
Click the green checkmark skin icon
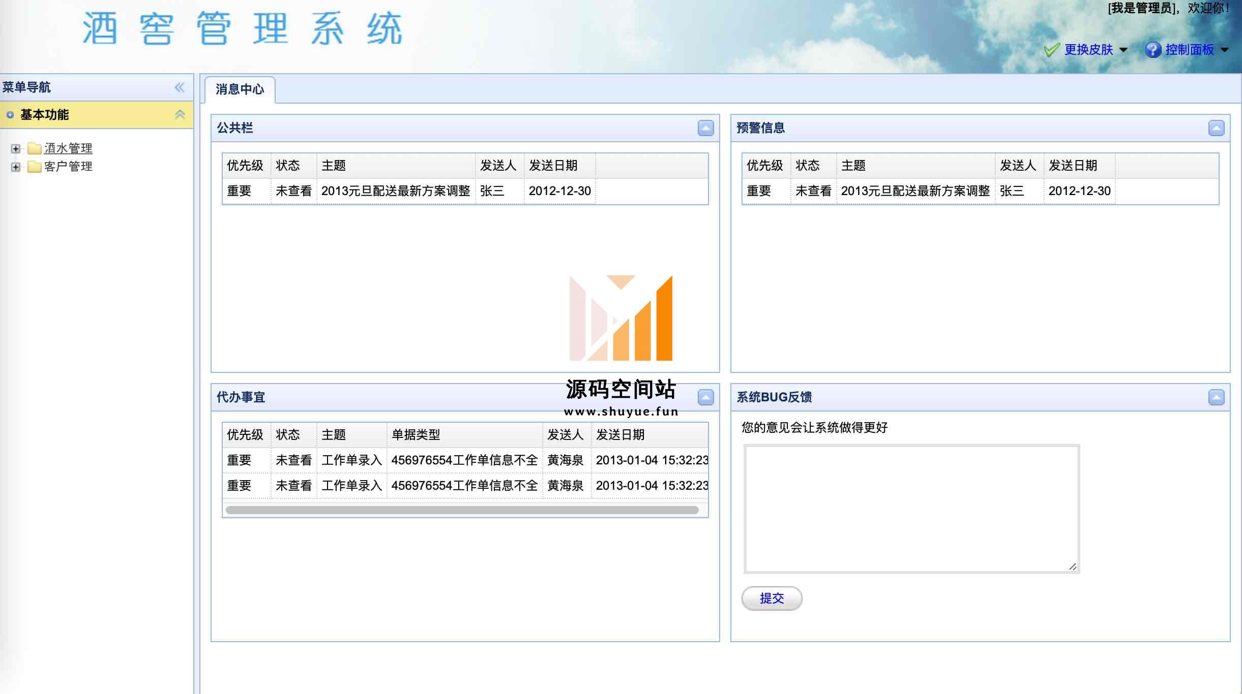pyautogui.click(x=1051, y=50)
